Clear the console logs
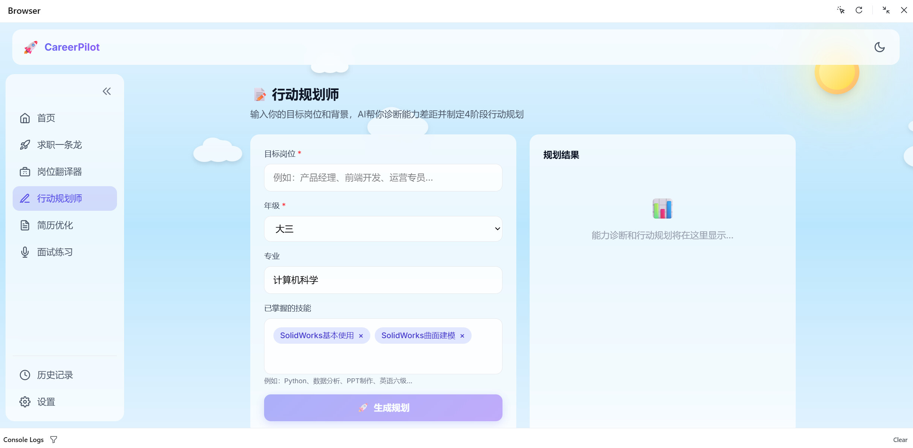The height and width of the screenshot is (448, 913). tap(900, 440)
